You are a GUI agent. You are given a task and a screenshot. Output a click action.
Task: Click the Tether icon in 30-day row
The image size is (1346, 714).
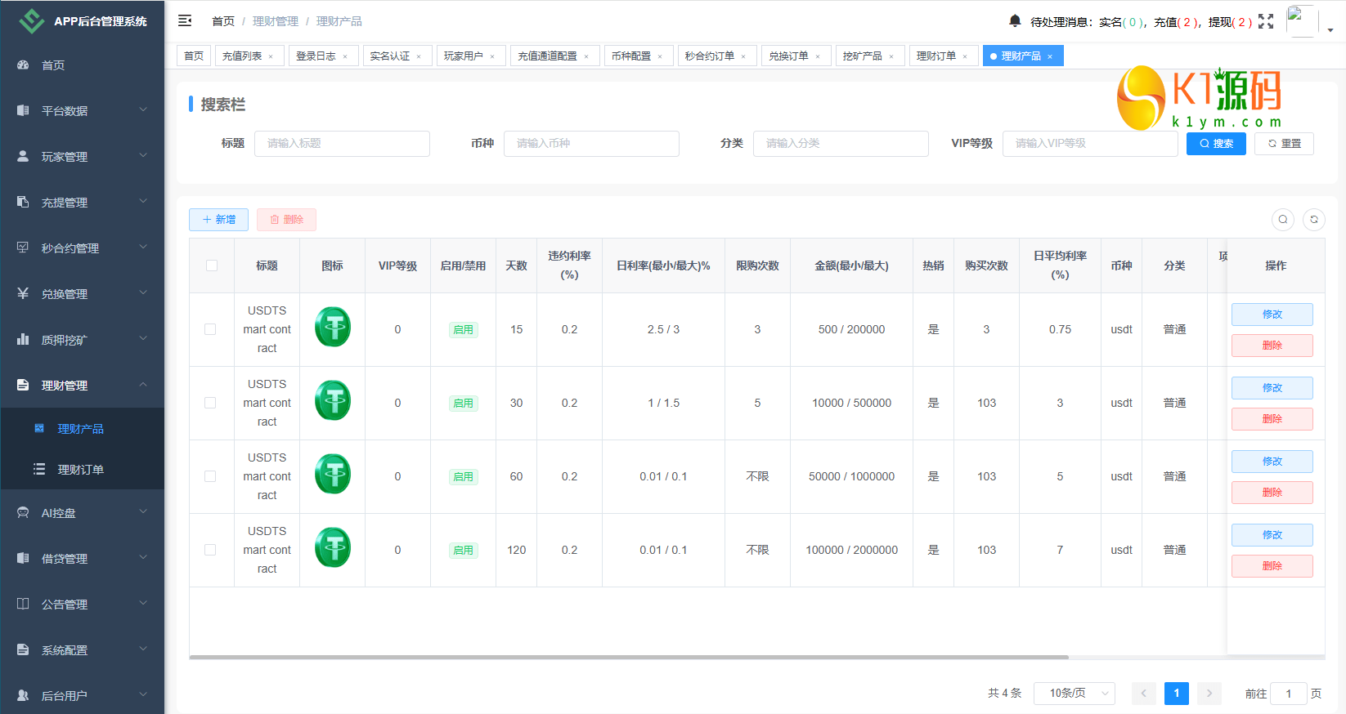click(x=333, y=400)
